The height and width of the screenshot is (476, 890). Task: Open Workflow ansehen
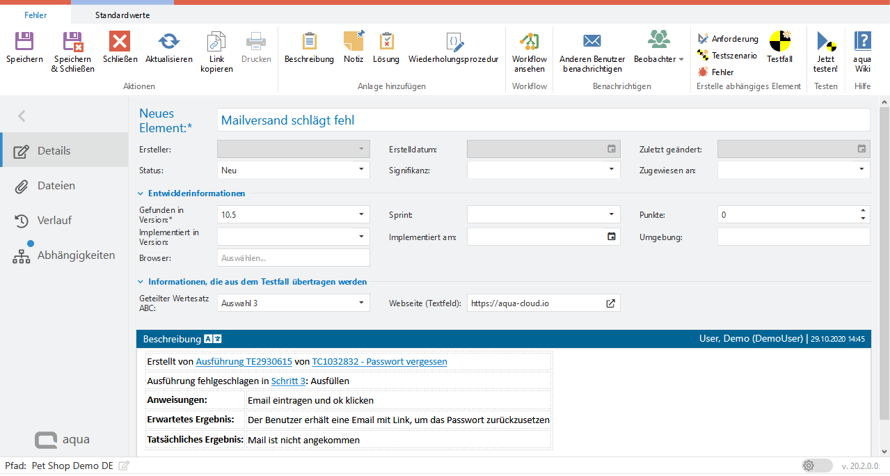(x=530, y=42)
